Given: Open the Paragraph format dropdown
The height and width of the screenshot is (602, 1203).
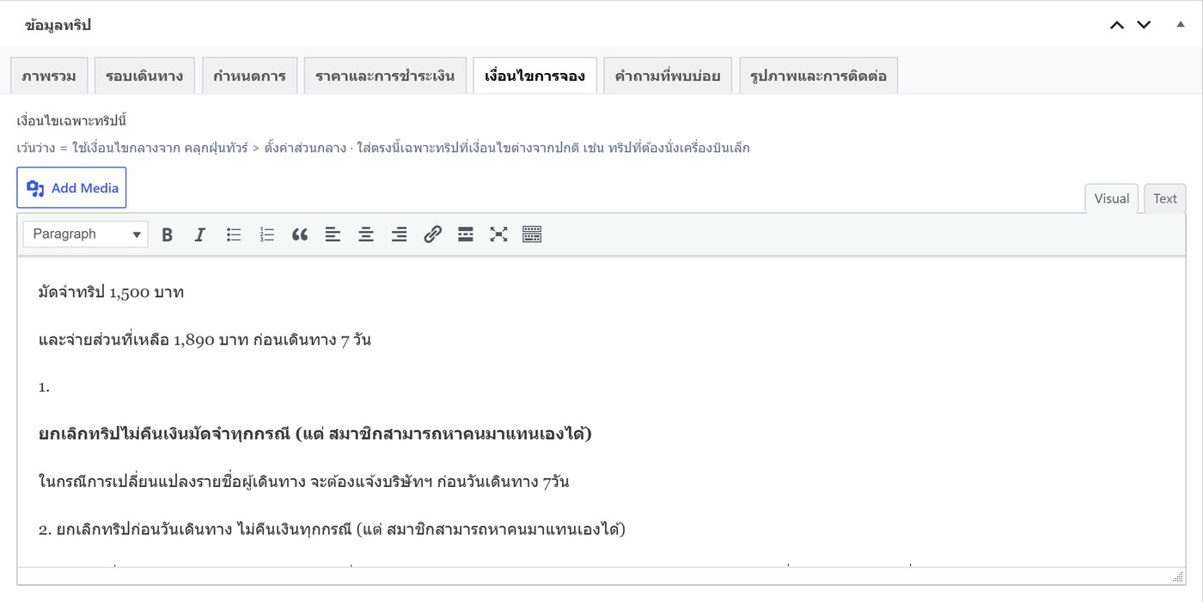Looking at the screenshot, I should 86,234.
